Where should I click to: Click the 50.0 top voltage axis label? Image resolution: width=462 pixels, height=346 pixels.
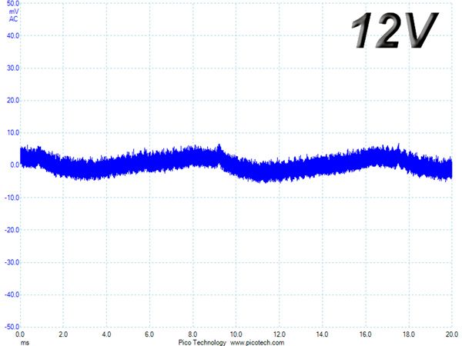[x=13, y=4]
